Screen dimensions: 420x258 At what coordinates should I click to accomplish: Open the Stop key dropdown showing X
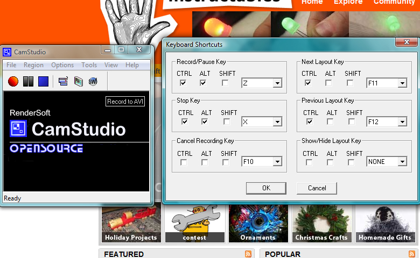pos(262,122)
